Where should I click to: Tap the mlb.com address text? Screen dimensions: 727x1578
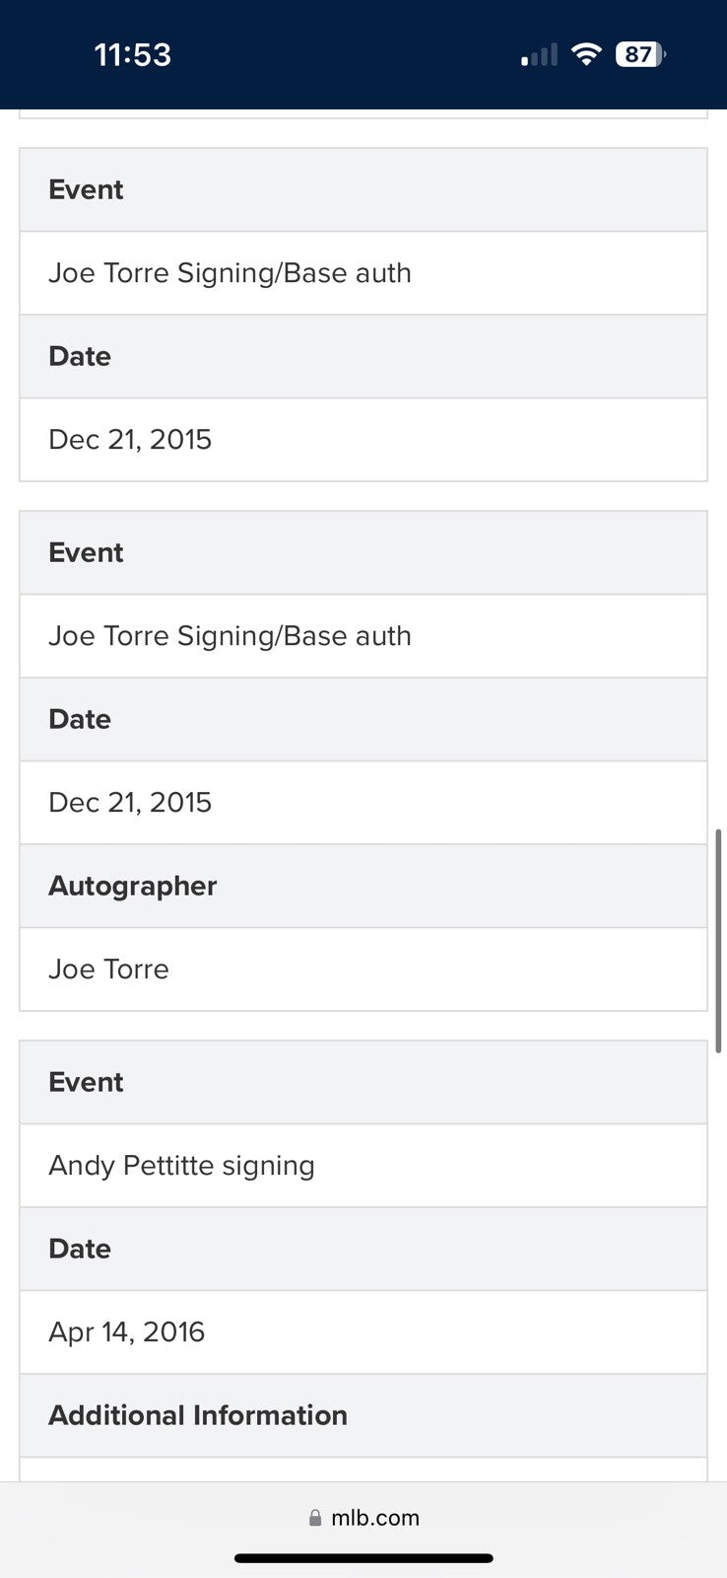(x=375, y=1518)
